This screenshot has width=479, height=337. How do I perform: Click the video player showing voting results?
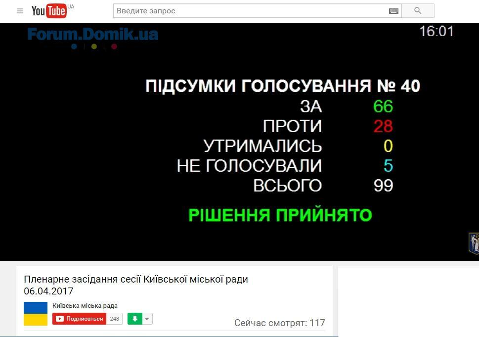[x=239, y=142]
